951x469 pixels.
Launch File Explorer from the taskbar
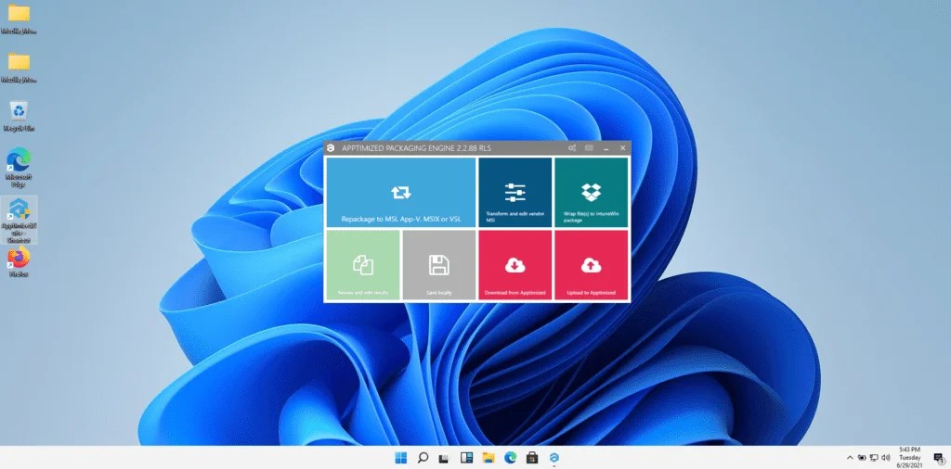489,458
